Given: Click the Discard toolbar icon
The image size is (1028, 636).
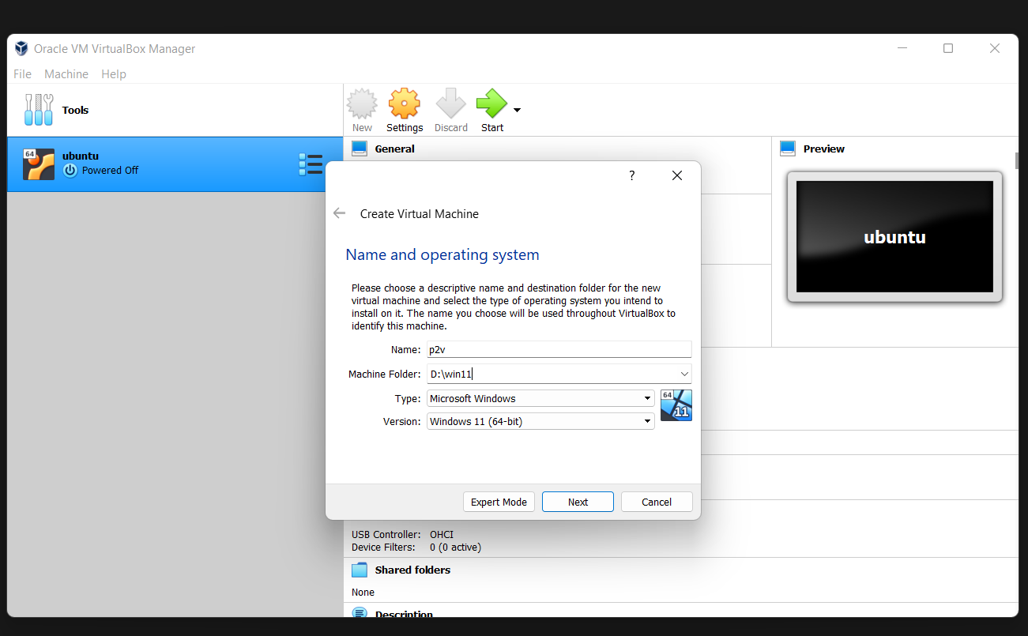Looking at the screenshot, I should point(451,103).
